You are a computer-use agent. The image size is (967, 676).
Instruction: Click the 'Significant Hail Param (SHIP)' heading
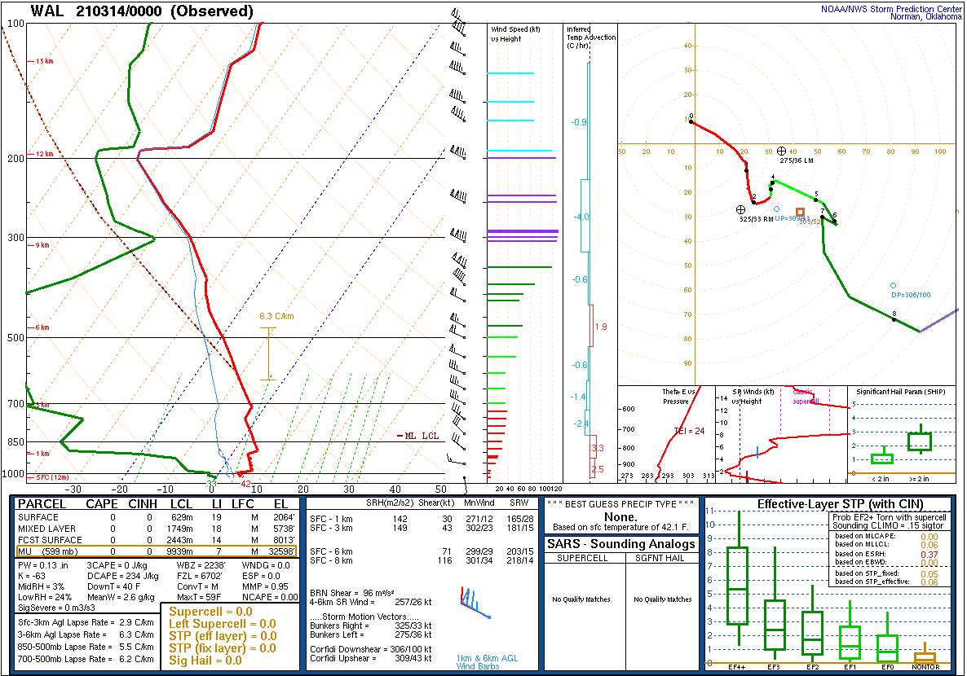pyautogui.click(x=900, y=391)
